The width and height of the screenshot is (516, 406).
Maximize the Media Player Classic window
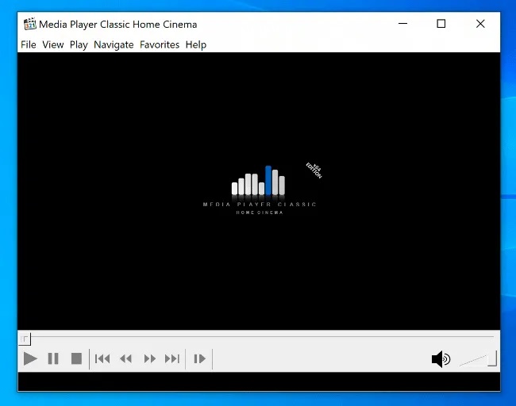441,24
